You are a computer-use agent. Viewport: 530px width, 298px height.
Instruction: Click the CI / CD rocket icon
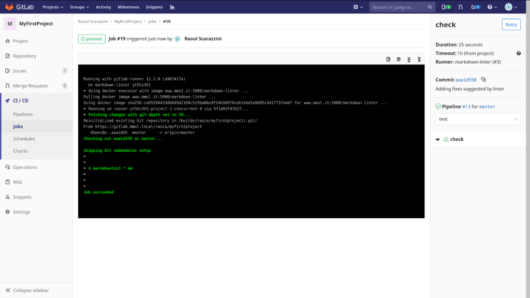pyautogui.click(x=7, y=100)
